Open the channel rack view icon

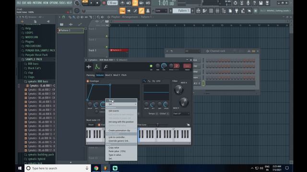coord(211,11)
